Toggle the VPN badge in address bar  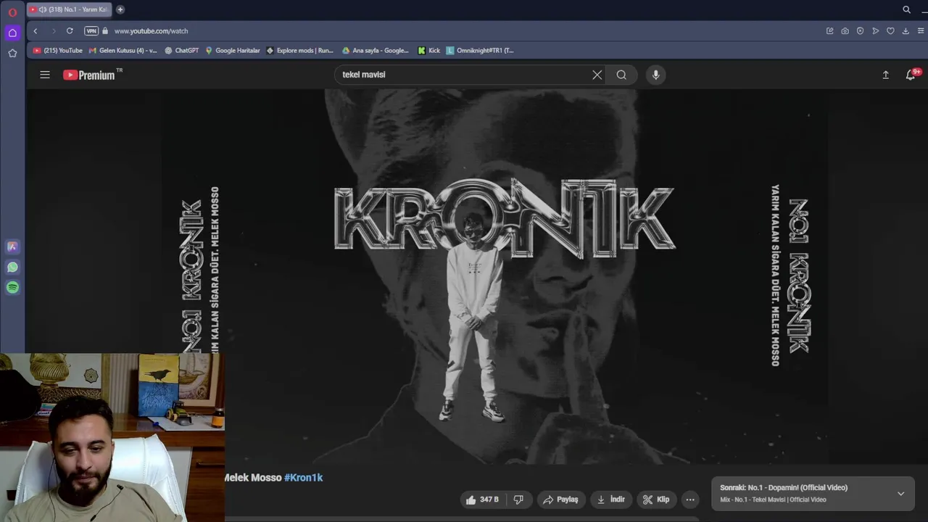pyautogui.click(x=91, y=31)
